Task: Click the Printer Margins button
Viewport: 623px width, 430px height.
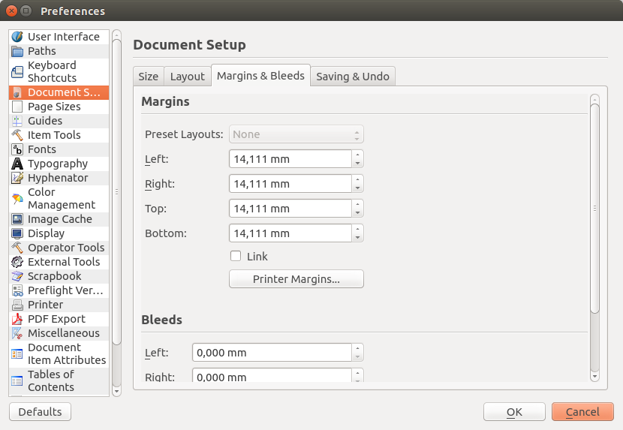Action: 296,279
